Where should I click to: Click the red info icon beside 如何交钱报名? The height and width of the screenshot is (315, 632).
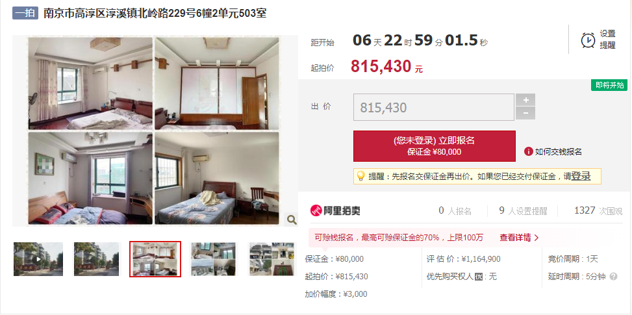coord(529,151)
